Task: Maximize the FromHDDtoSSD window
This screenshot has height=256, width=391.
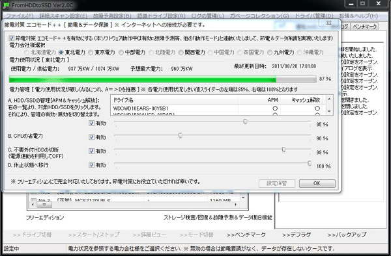Action: [x=363, y=4]
